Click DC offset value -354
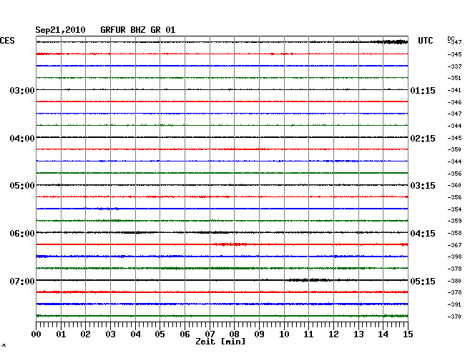This screenshot has width=465, height=353. pyautogui.click(x=454, y=209)
